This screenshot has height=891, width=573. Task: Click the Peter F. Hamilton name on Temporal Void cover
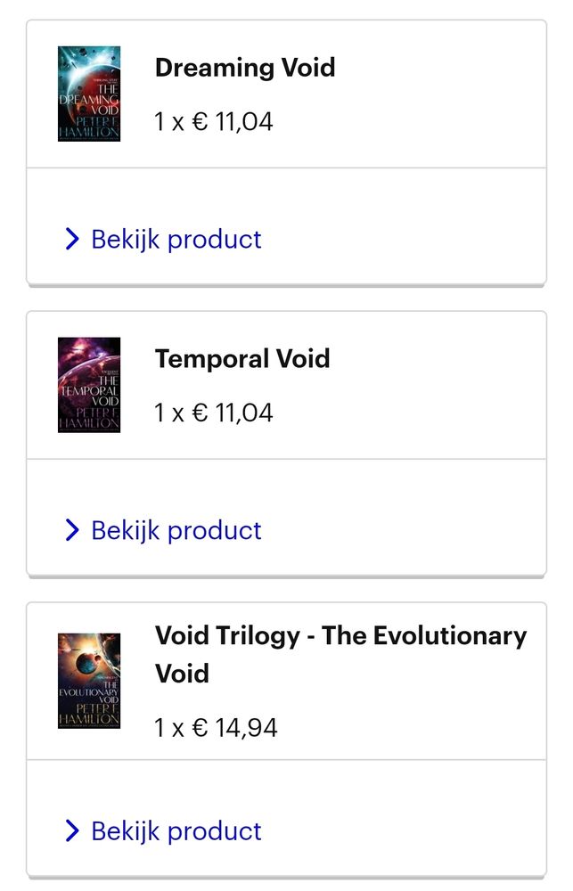point(90,418)
